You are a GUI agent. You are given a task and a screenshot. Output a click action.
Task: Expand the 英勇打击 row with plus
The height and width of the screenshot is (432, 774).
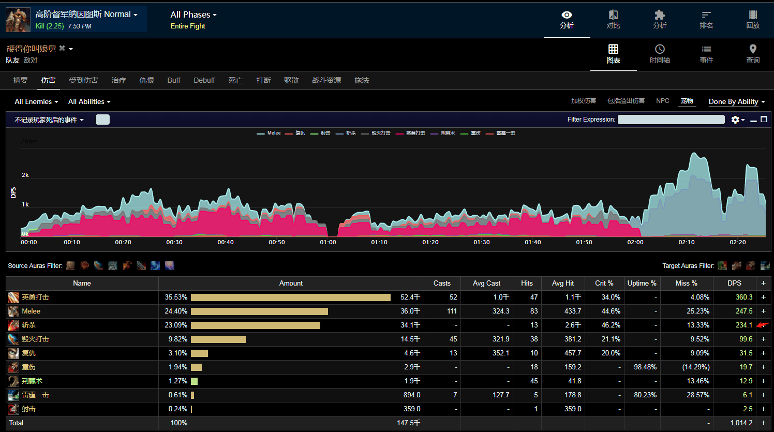click(763, 297)
